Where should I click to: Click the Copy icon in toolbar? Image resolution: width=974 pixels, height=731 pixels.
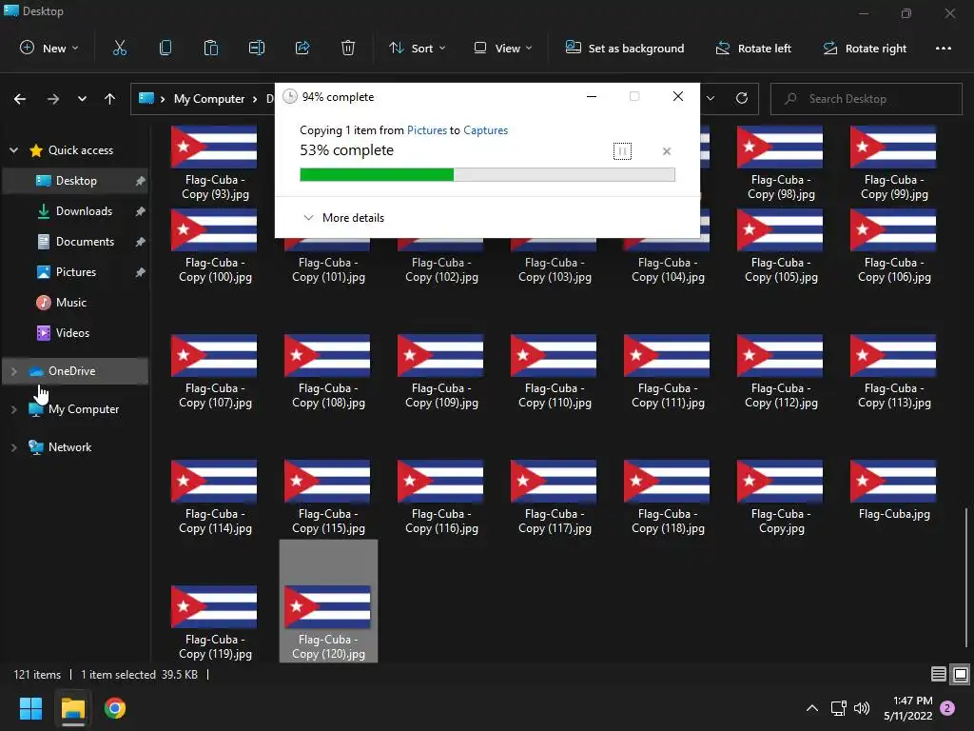(166, 48)
